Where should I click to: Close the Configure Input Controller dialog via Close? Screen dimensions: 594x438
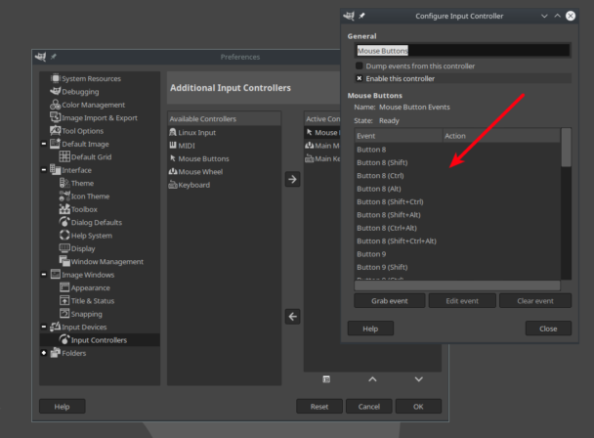coord(548,328)
